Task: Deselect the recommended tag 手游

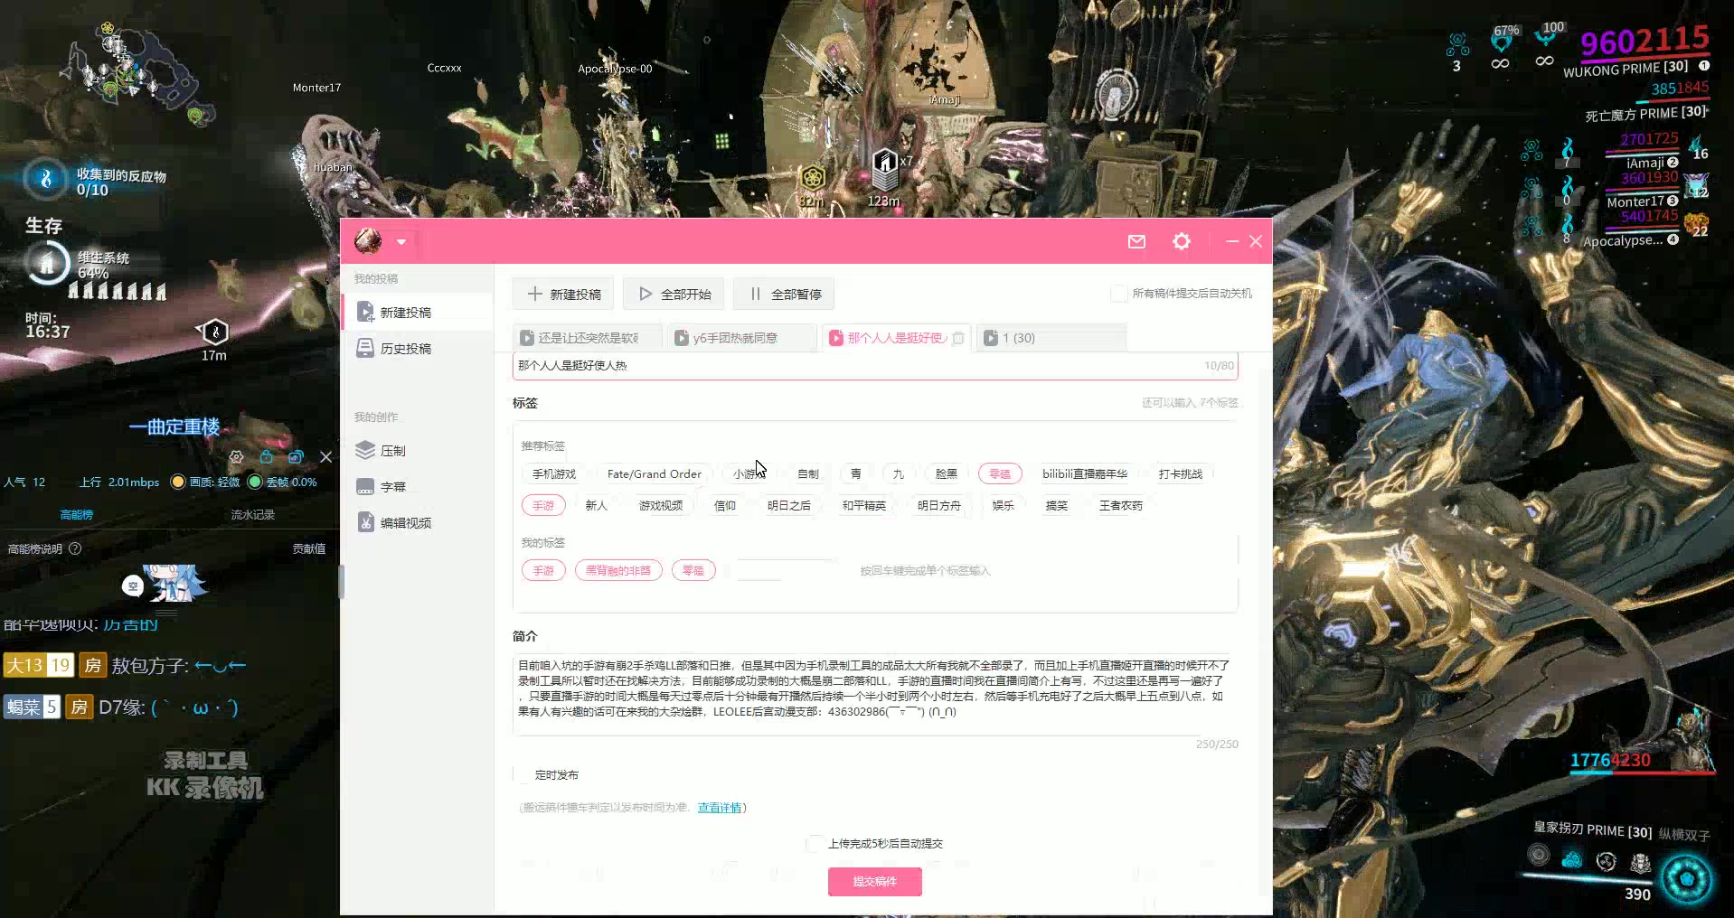Action: pyautogui.click(x=543, y=506)
